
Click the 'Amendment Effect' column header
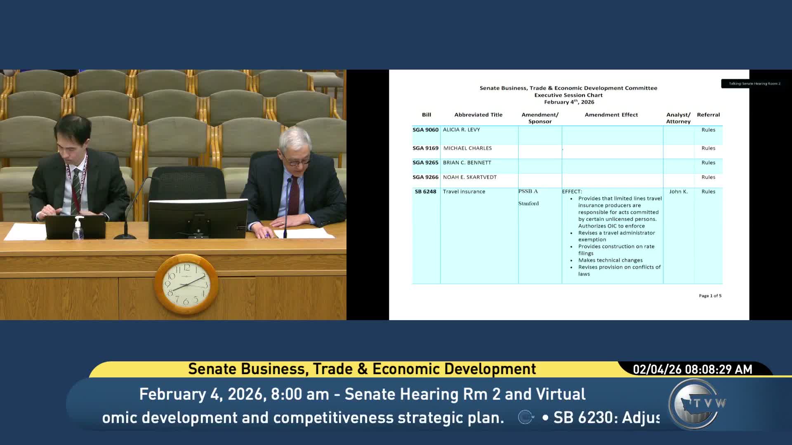pyautogui.click(x=611, y=115)
